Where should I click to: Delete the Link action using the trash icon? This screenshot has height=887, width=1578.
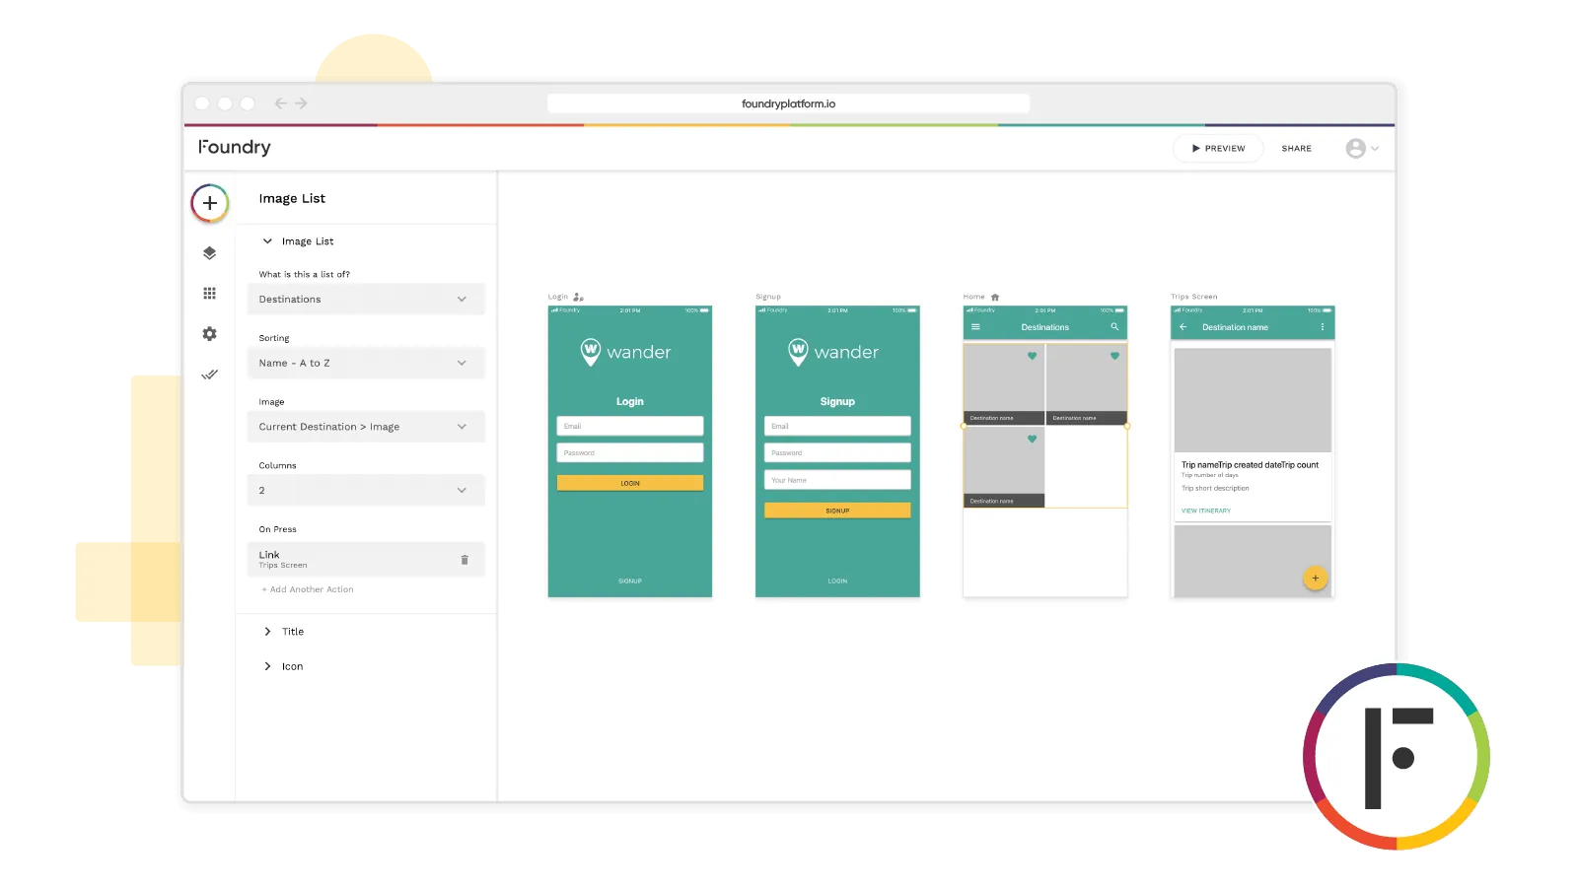(465, 558)
